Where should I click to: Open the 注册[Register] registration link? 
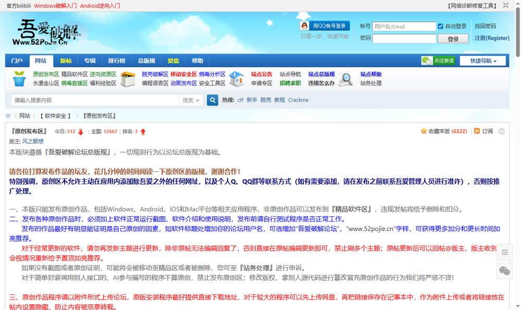tap(492, 38)
